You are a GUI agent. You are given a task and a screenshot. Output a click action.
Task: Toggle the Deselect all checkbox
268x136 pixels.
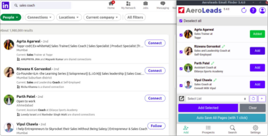(x=181, y=21)
